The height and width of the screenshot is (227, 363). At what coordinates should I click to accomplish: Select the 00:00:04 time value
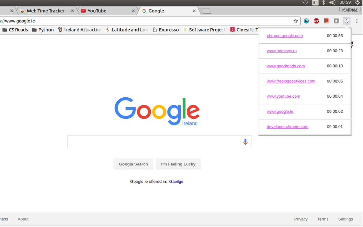click(x=335, y=96)
